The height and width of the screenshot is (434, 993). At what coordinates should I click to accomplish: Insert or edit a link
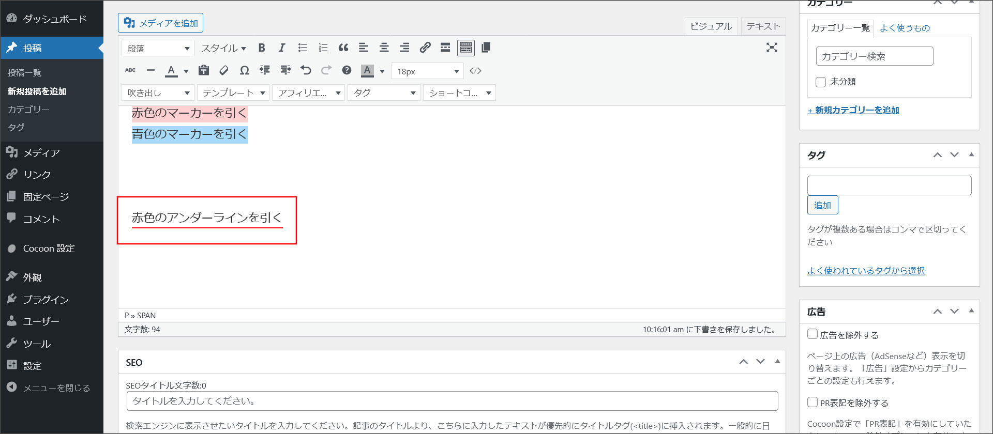pyautogui.click(x=425, y=48)
